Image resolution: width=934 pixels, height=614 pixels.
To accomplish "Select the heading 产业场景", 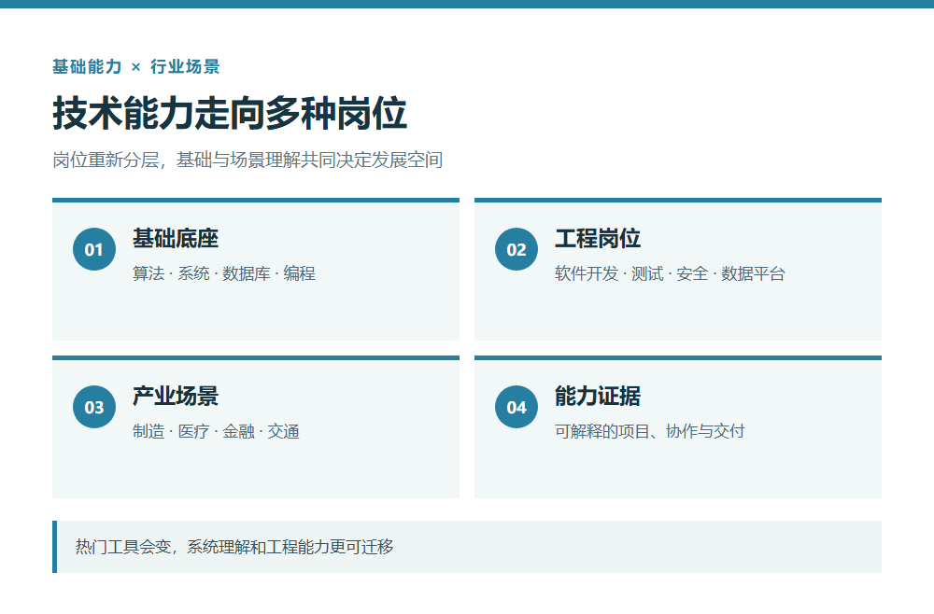I will tap(176, 397).
